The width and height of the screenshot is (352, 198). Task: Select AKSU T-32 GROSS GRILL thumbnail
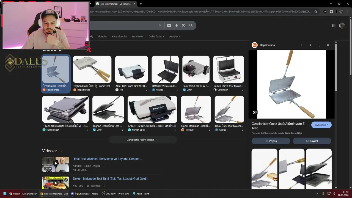[152, 109]
